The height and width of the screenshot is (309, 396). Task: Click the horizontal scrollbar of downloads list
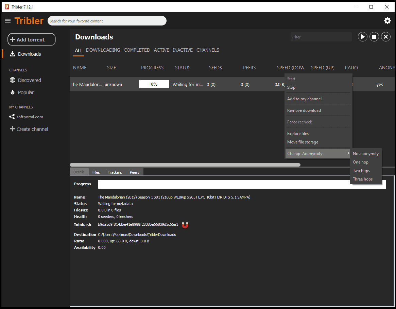185,165
